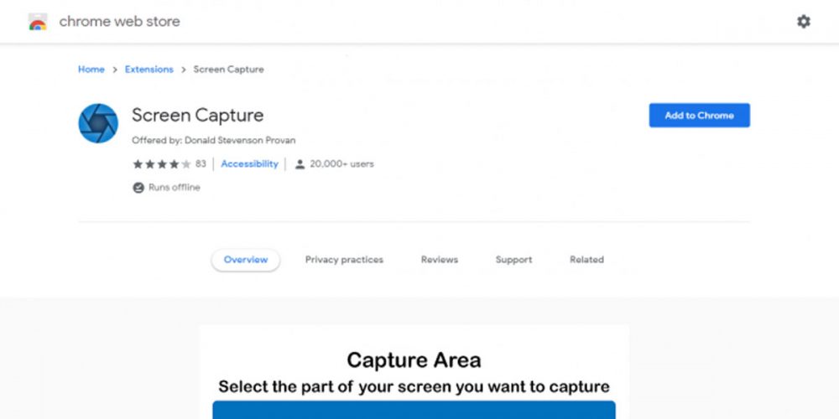Image resolution: width=839 pixels, height=419 pixels.
Task: View the Related tab
Action: [x=586, y=260]
